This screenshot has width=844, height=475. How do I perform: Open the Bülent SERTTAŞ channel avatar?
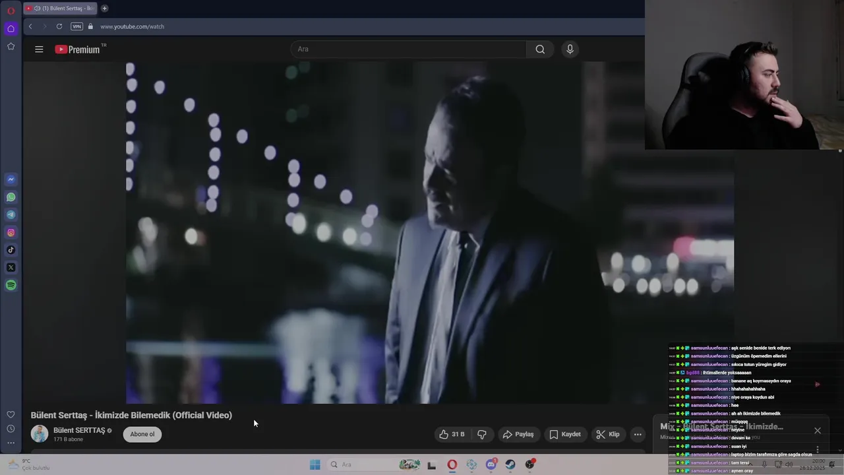(40, 433)
